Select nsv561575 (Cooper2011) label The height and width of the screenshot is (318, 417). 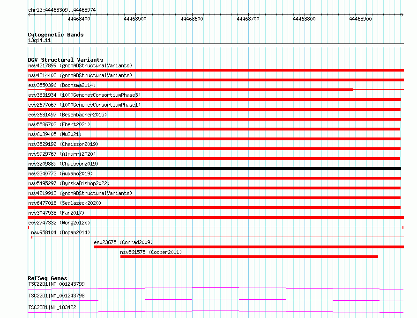click(151, 252)
